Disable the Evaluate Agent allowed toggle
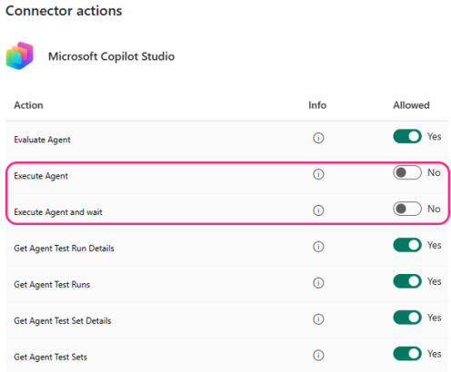 click(407, 136)
